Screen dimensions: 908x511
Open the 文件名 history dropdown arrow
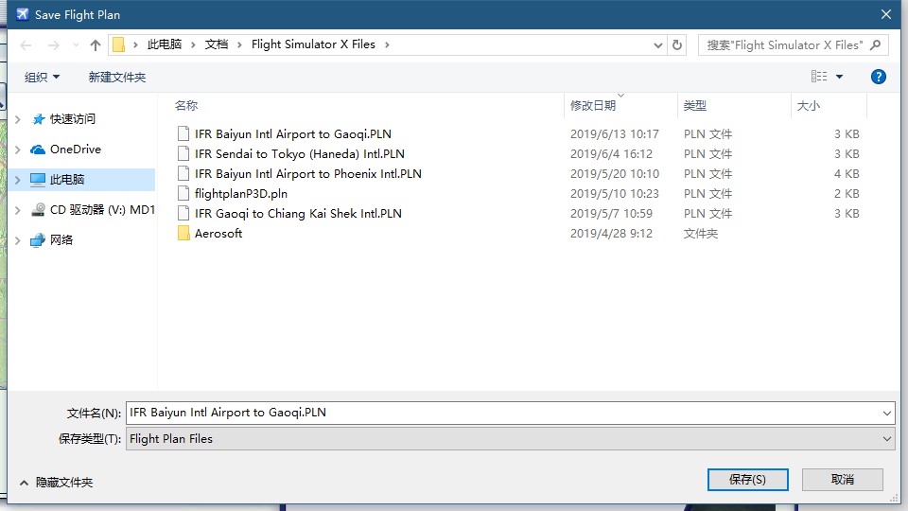pos(886,414)
